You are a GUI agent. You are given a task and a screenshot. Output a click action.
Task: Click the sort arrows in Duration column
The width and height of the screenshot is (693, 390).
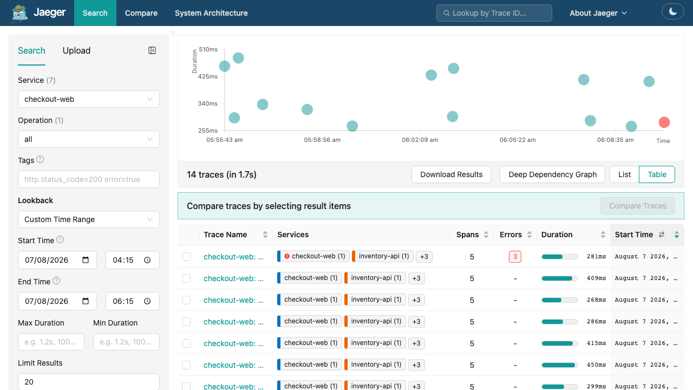tap(603, 235)
